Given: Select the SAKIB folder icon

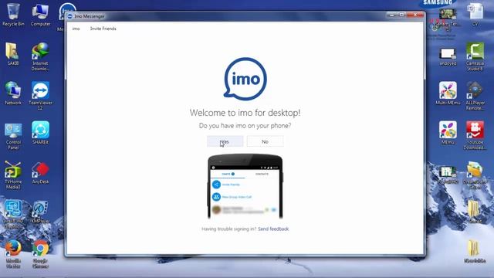Looking at the screenshot, I should pyautogui.click(x=13, y=54).
